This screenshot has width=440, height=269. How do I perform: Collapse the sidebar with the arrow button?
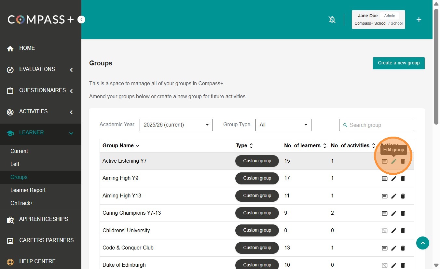tap(81, 20)
